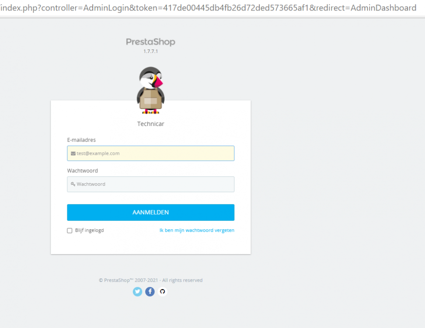Click the Wachtwoord label above field

pos(82,171)
